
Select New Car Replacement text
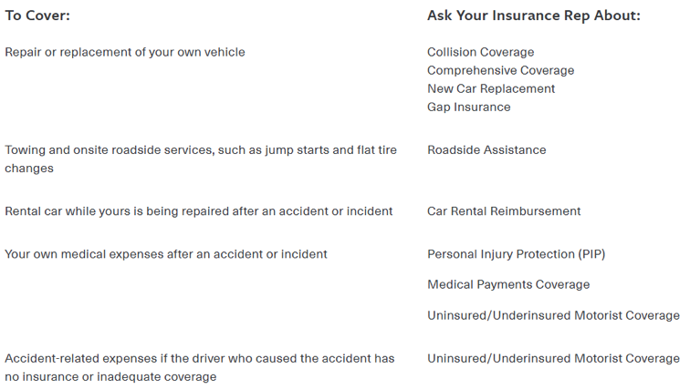pyautogui.click(x=491, y=88)
